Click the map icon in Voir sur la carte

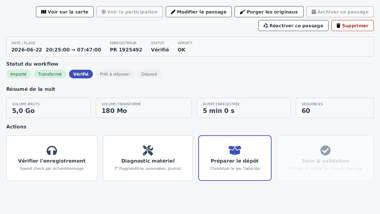pyautogui.click(x=44, y=12)
